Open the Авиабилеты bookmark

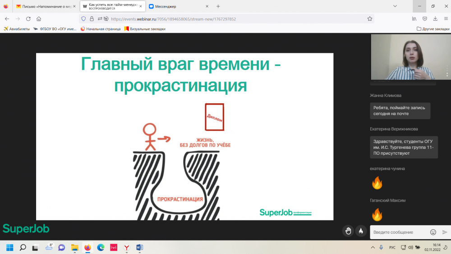(x=17, y=29)
